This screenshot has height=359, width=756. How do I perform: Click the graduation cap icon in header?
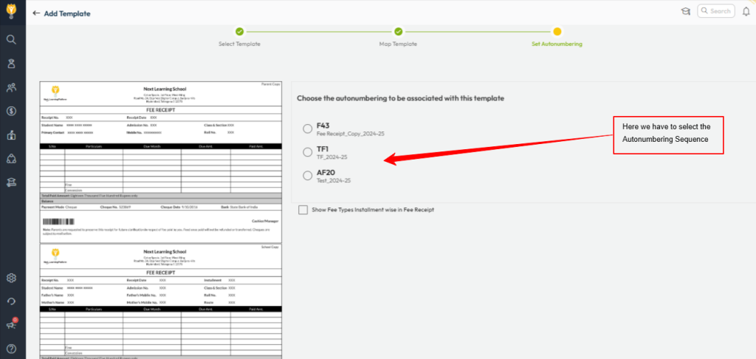685,11
